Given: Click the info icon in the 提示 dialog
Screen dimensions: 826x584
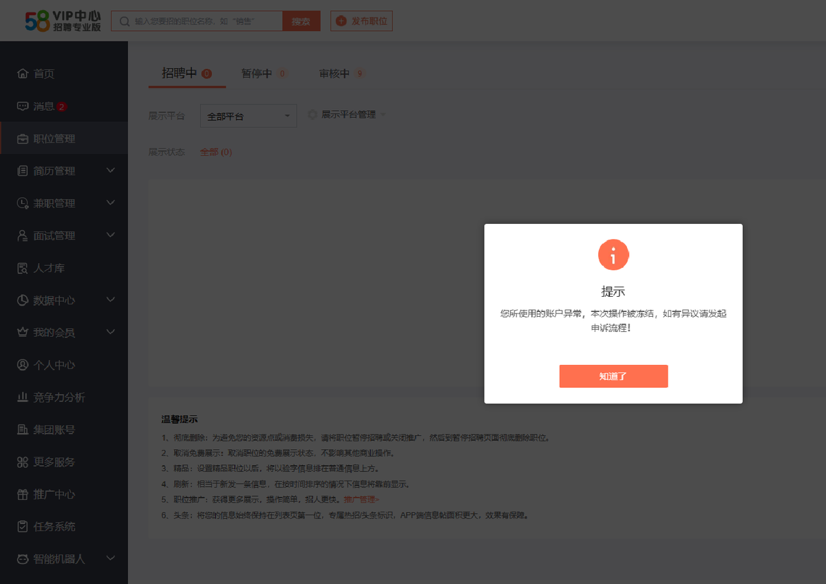Looking at the screenshot, I should [x=613, y=255].
